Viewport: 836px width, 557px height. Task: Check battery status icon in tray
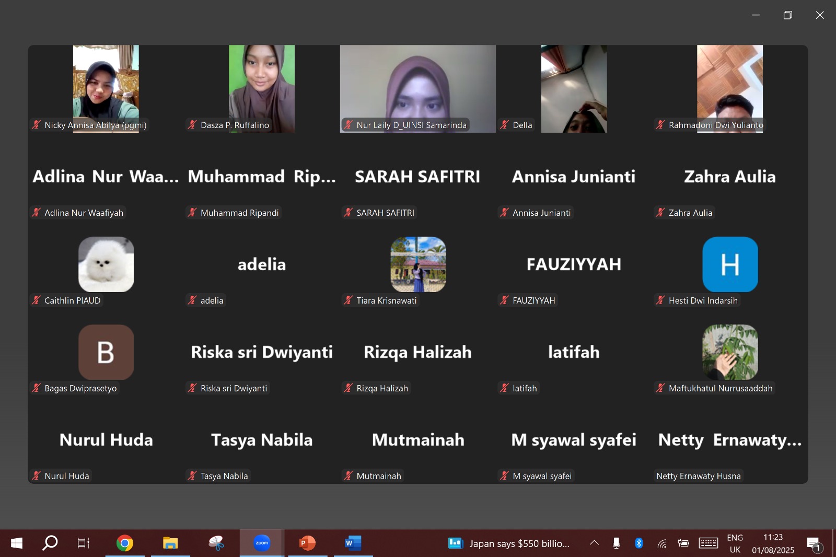[x=683, y=543]
